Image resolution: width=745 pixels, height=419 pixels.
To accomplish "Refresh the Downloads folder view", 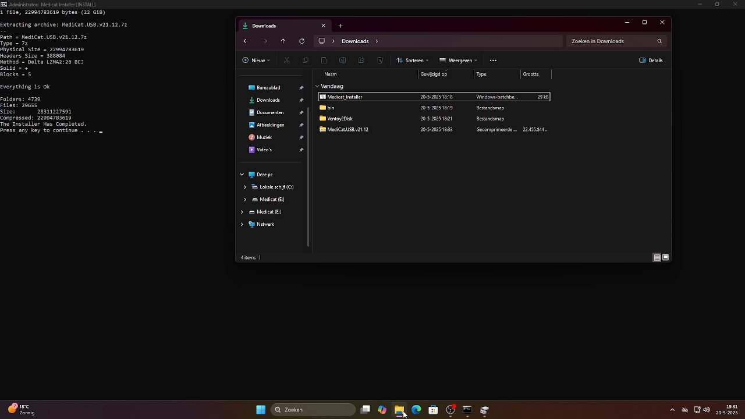I will tap(301, 41).
